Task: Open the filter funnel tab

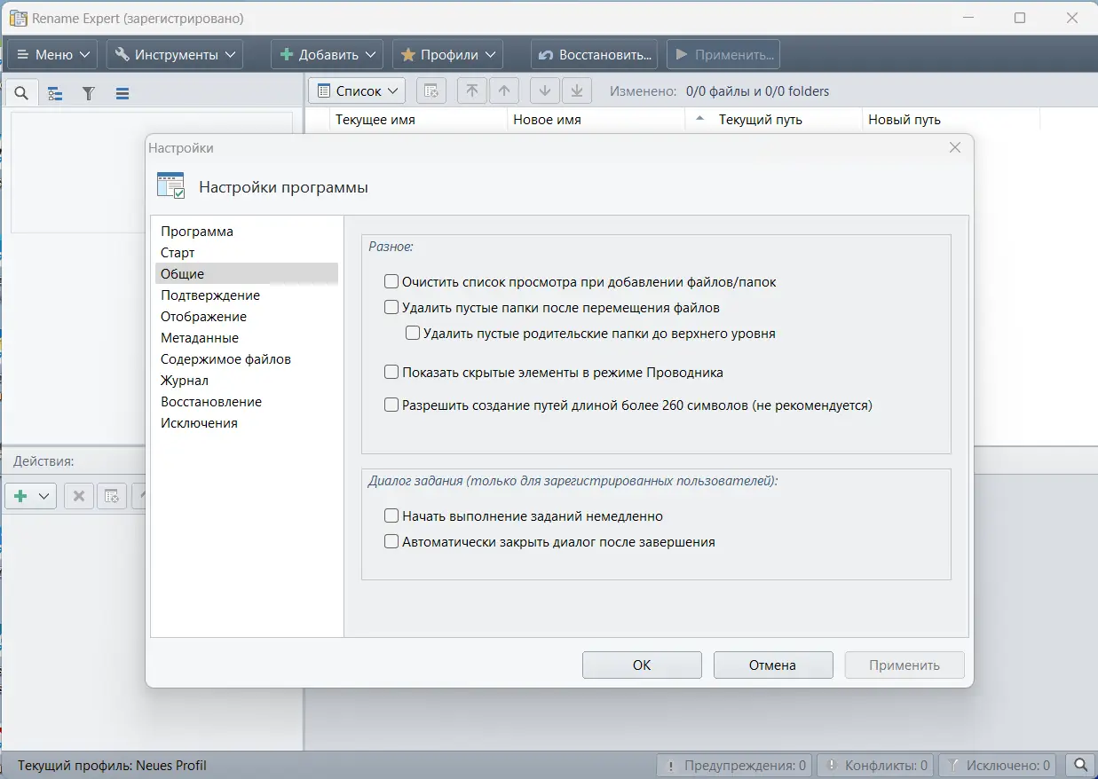Action: (89, 93)
